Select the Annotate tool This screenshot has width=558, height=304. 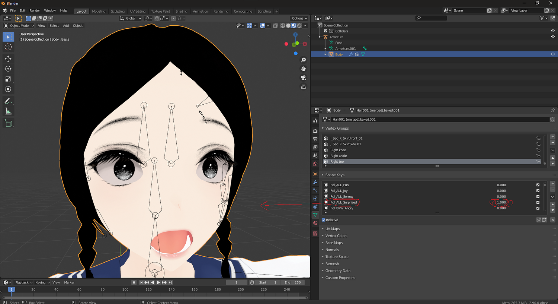click(8, 101)
